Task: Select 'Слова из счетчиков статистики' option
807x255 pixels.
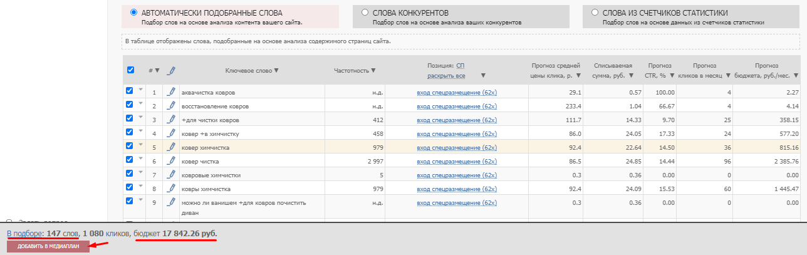Action: coord(595,12)
